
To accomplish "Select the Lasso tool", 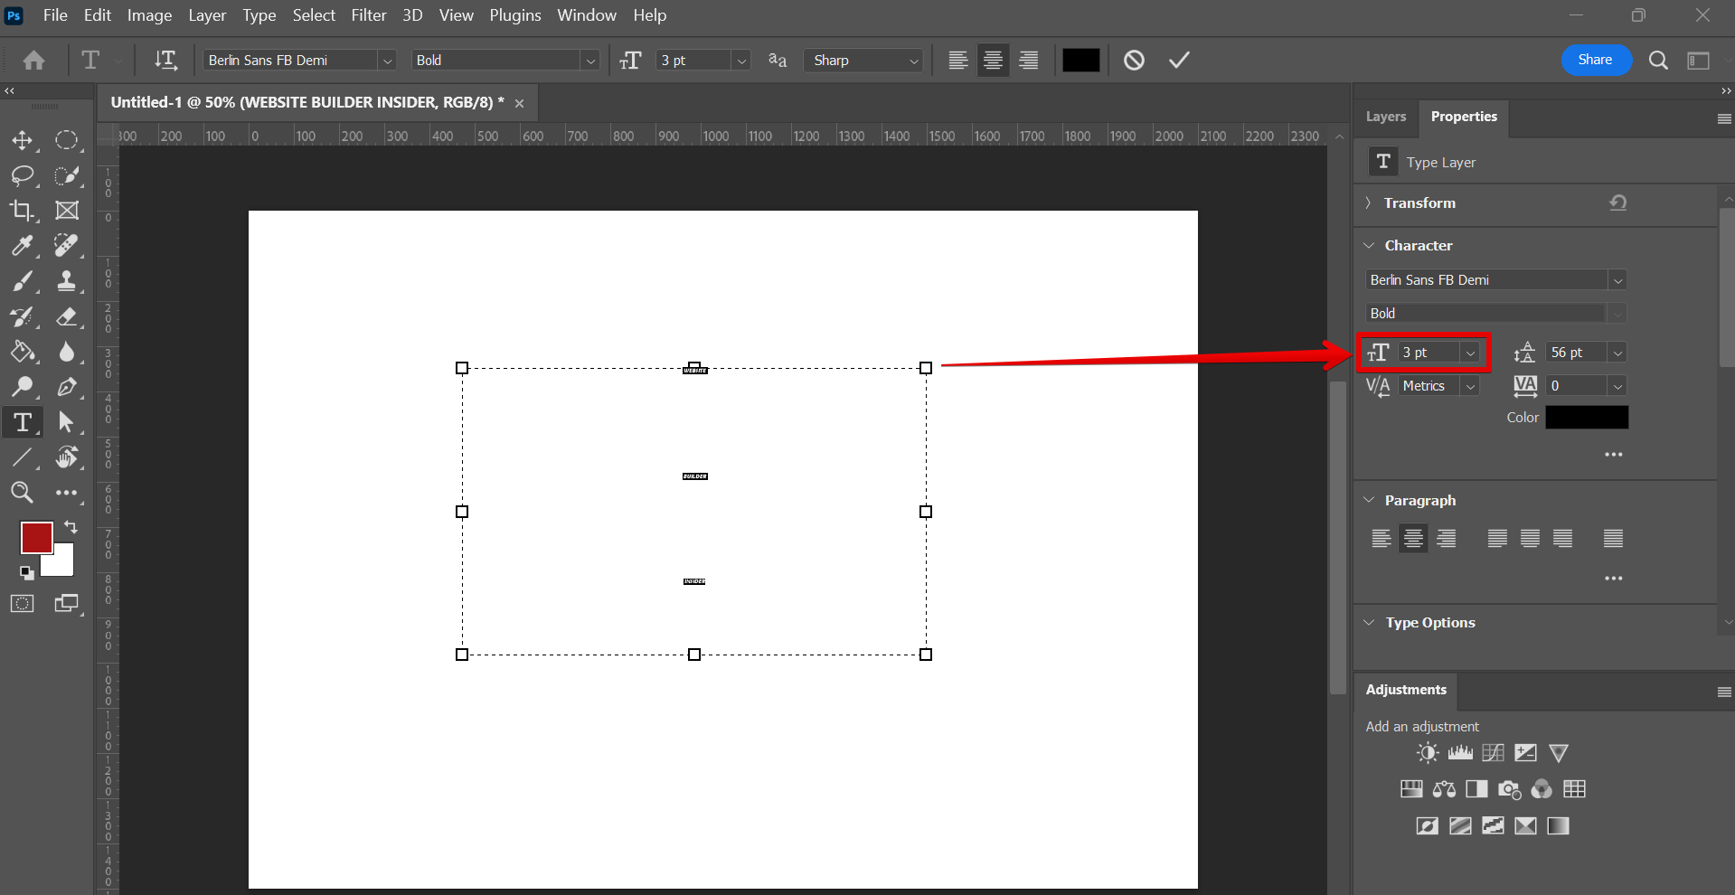I will coord(22,175).
